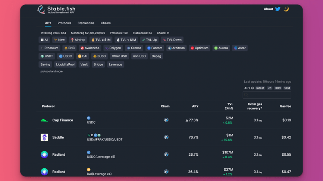Click the USDC coin icon for Cap Finance
The width and height of the screenshot is (323, 181).
[x=89, y=118]
